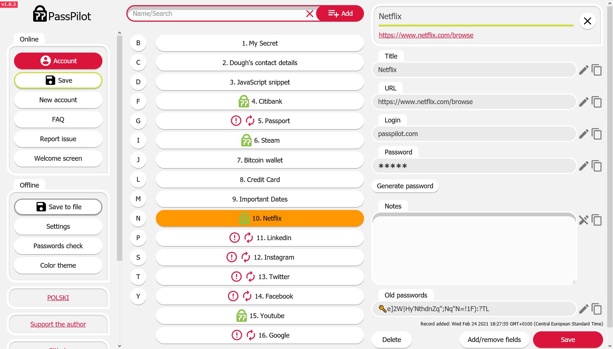
Task: Click the key icon in Old passwords
Action: point(382,309)
